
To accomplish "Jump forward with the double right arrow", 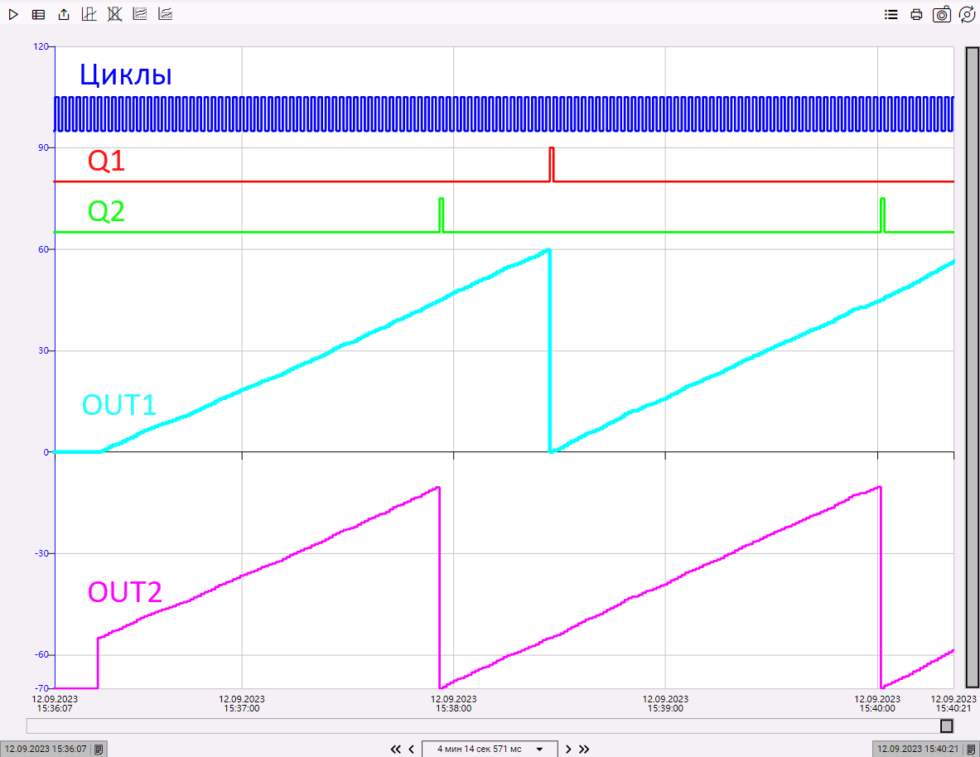I will 584,749.
